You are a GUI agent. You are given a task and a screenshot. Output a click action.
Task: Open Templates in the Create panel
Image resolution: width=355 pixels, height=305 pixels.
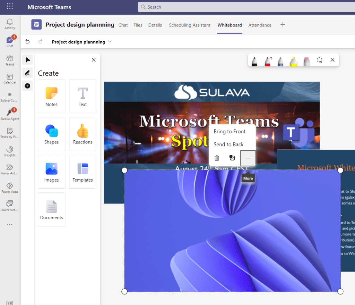[83, 172]
